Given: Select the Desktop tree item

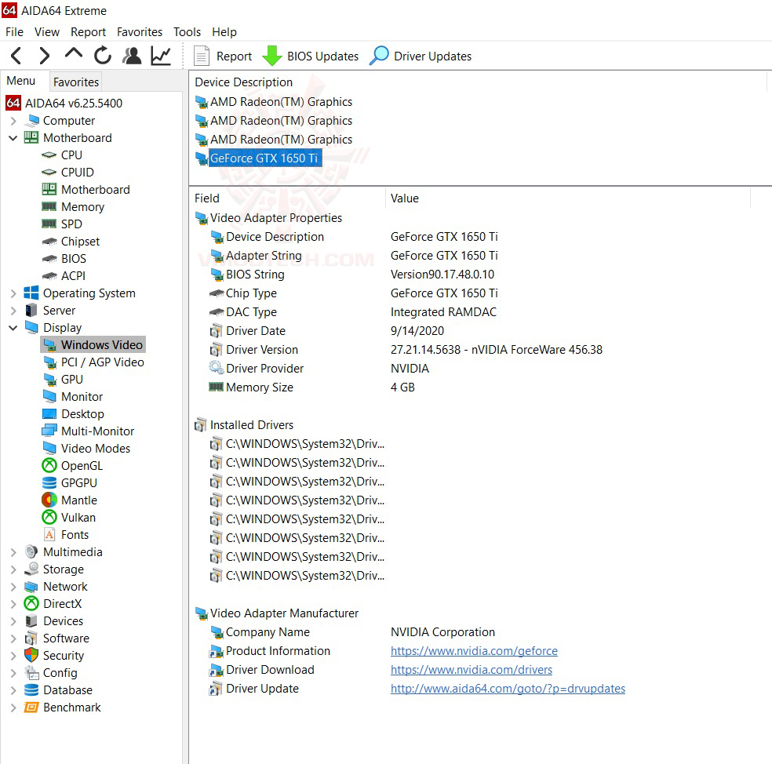Looking at the screenshot, I should tap(82, 414).
